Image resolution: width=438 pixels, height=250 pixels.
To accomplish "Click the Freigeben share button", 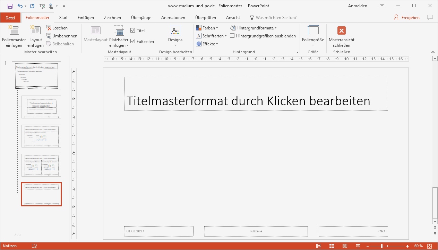I will click(407, 18).
